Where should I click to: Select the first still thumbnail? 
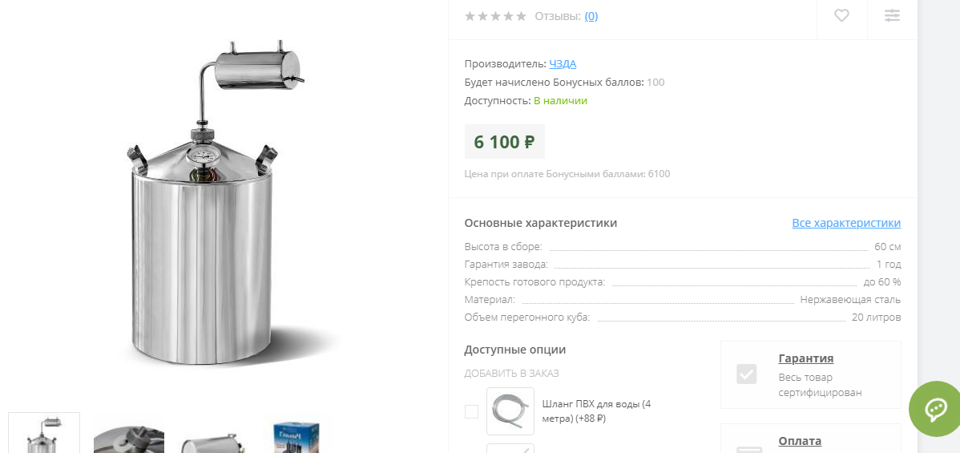44,433
